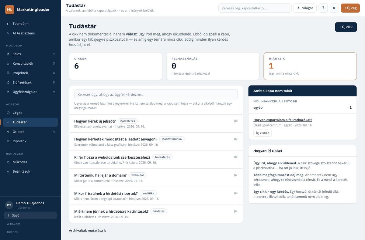The image size is (365, 240).
Task: Focus the knowledge base search field
Action: pos(156,94)
